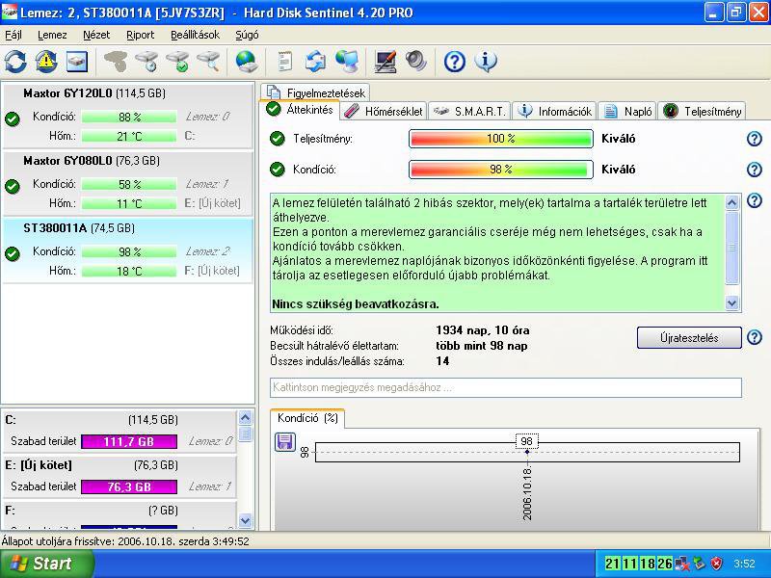The width and height of the screenshot is (771, 578).
Task: Click the network connection tray icon
Action: point(682,563)
